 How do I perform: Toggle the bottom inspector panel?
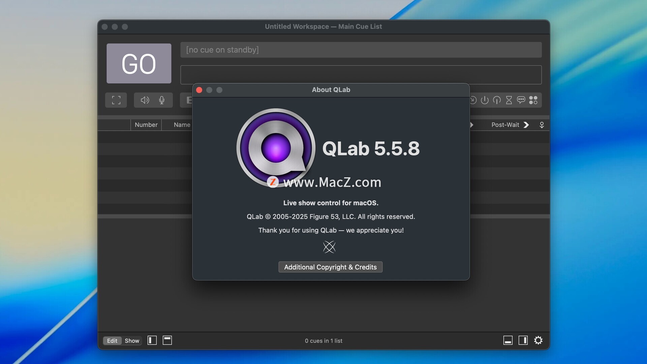pyautogui.click(x=508, y=340)
